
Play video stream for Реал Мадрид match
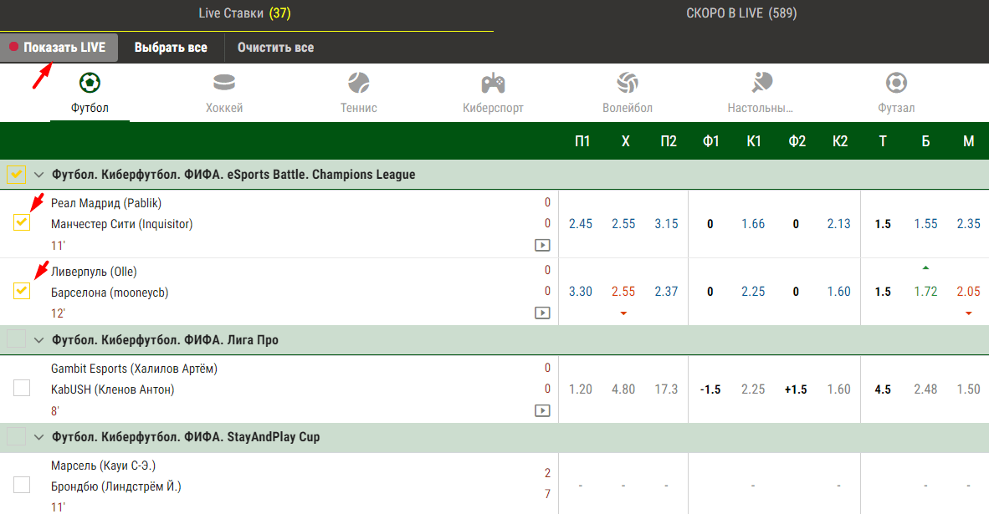[542, 245]
